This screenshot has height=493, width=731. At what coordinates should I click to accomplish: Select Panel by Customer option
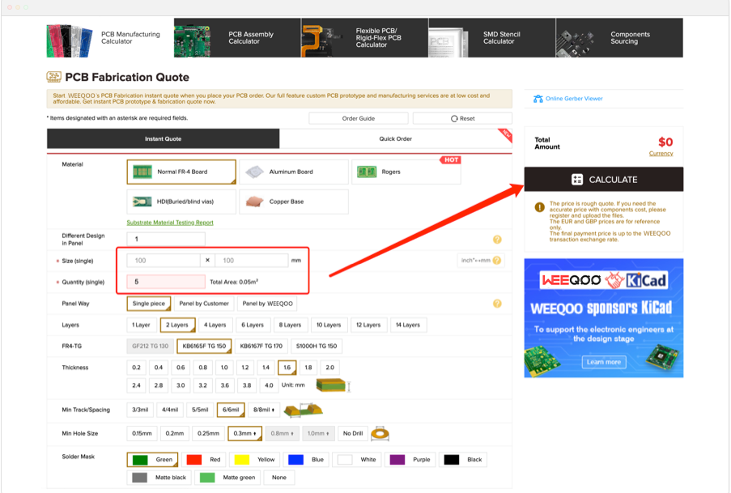click(204, 304)
